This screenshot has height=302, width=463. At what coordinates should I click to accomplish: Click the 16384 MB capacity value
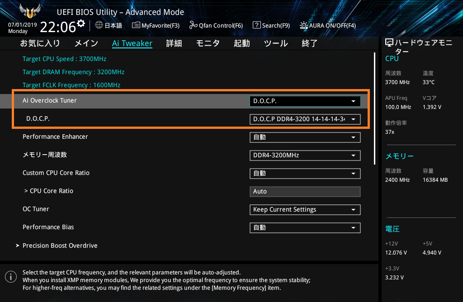(435, 180)
